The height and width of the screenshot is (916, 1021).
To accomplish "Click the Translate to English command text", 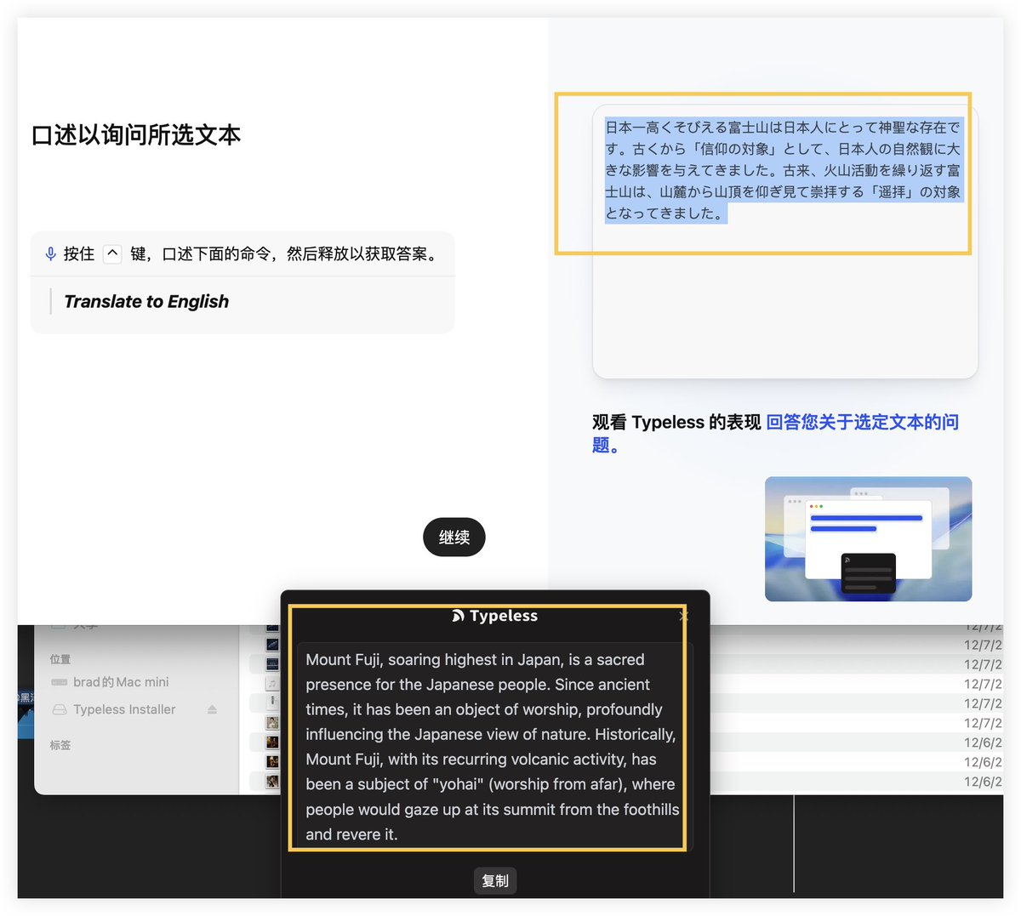I will click(x=146, y=301).
